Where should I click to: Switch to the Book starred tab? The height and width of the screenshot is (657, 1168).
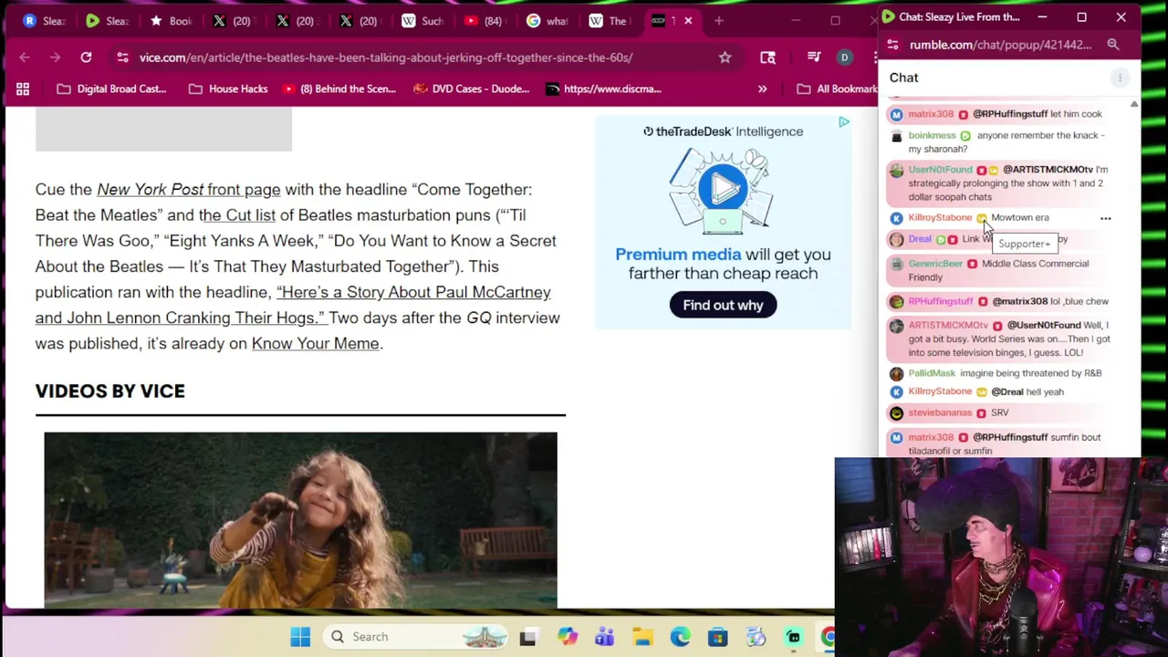click(171, 20)
